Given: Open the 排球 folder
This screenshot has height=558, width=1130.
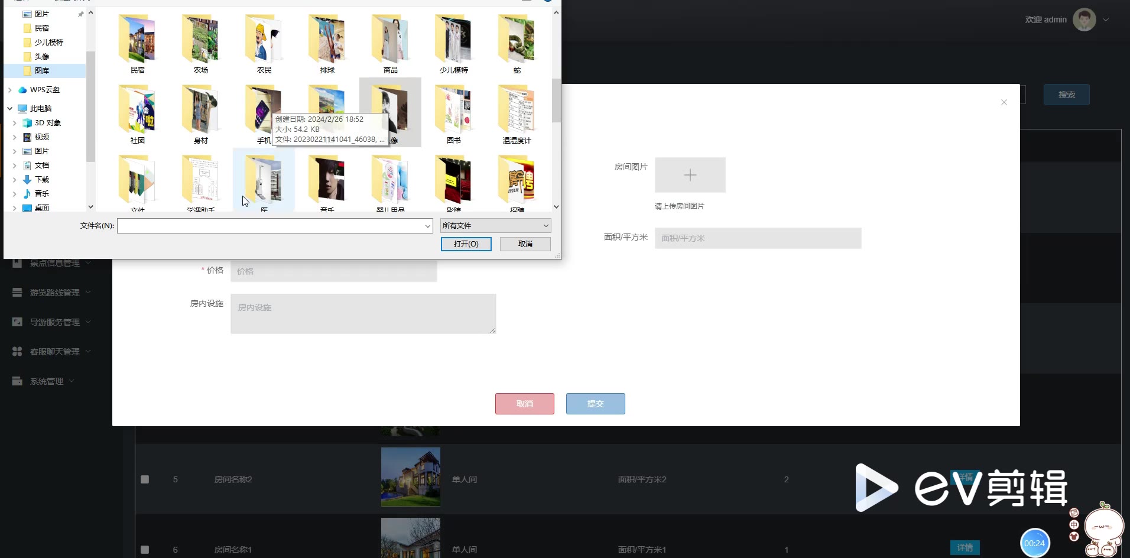Looking at the screenshot, I should [x=327, y=43].
